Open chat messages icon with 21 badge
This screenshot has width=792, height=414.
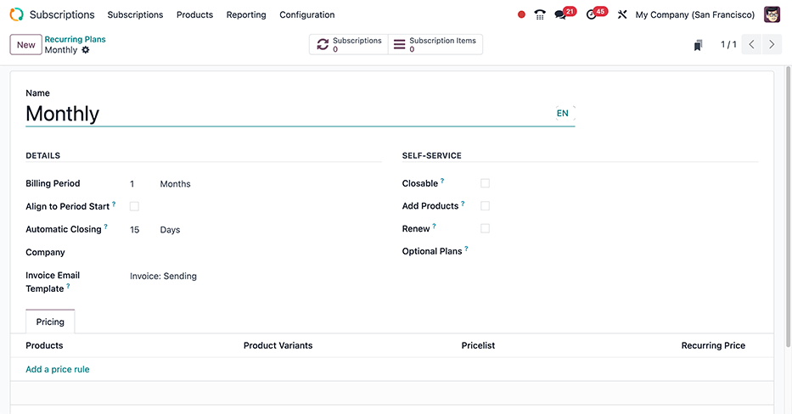[561, 14]
